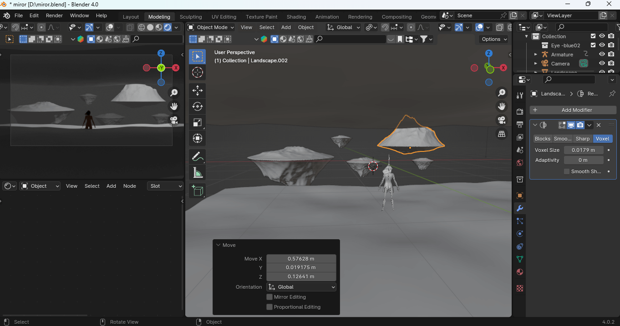The height and width of the screenshot is (326, 620).
Task: Uncheck Collection exclude checkbox in outliner
Action: (593, 36)
